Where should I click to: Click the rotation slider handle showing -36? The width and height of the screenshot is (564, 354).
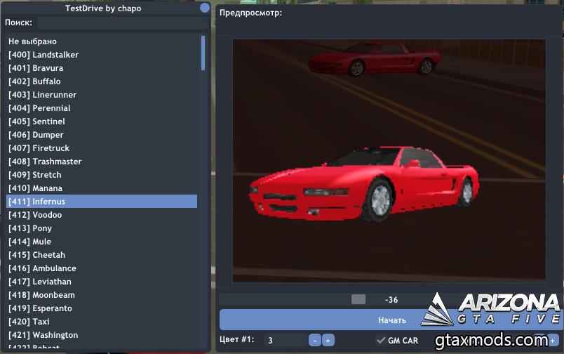point(358,299)
